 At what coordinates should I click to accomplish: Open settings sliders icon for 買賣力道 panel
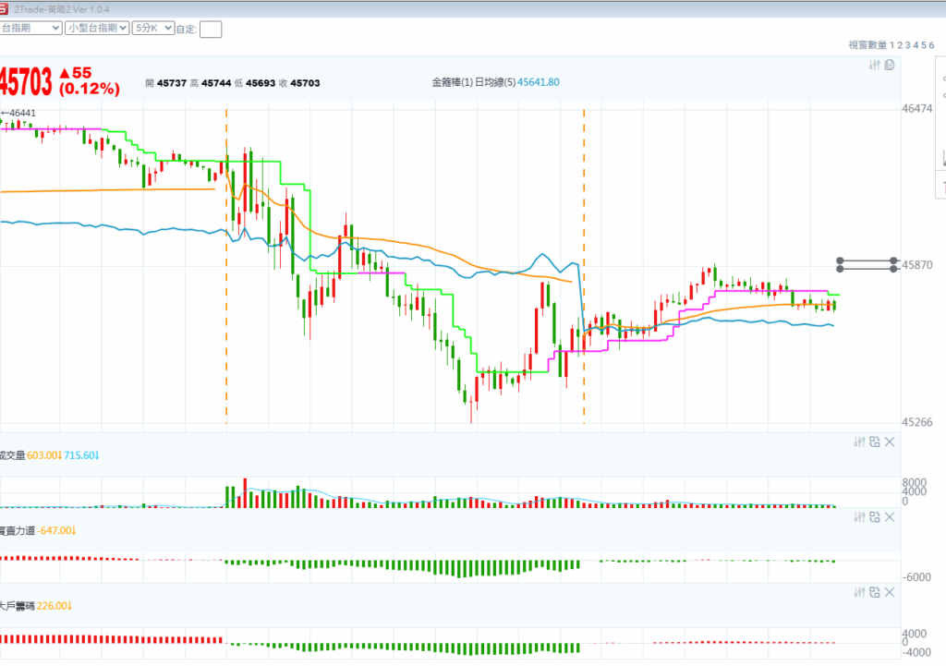pos(860,517)
